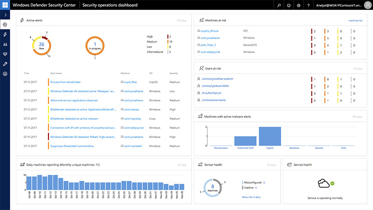Open the help question mark icon
The width and height of the screenshot is (373, 210).
point(308,5)
